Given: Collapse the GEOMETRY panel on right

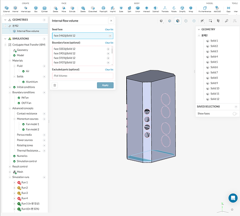Looking at the screenshot, I should [x=199, y=29].
